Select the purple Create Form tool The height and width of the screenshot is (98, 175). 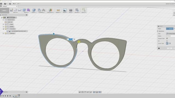(28, 10)
